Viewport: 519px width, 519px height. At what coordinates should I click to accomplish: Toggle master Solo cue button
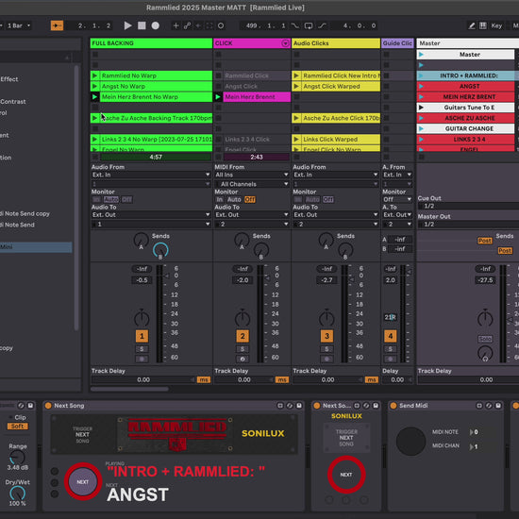485,339
